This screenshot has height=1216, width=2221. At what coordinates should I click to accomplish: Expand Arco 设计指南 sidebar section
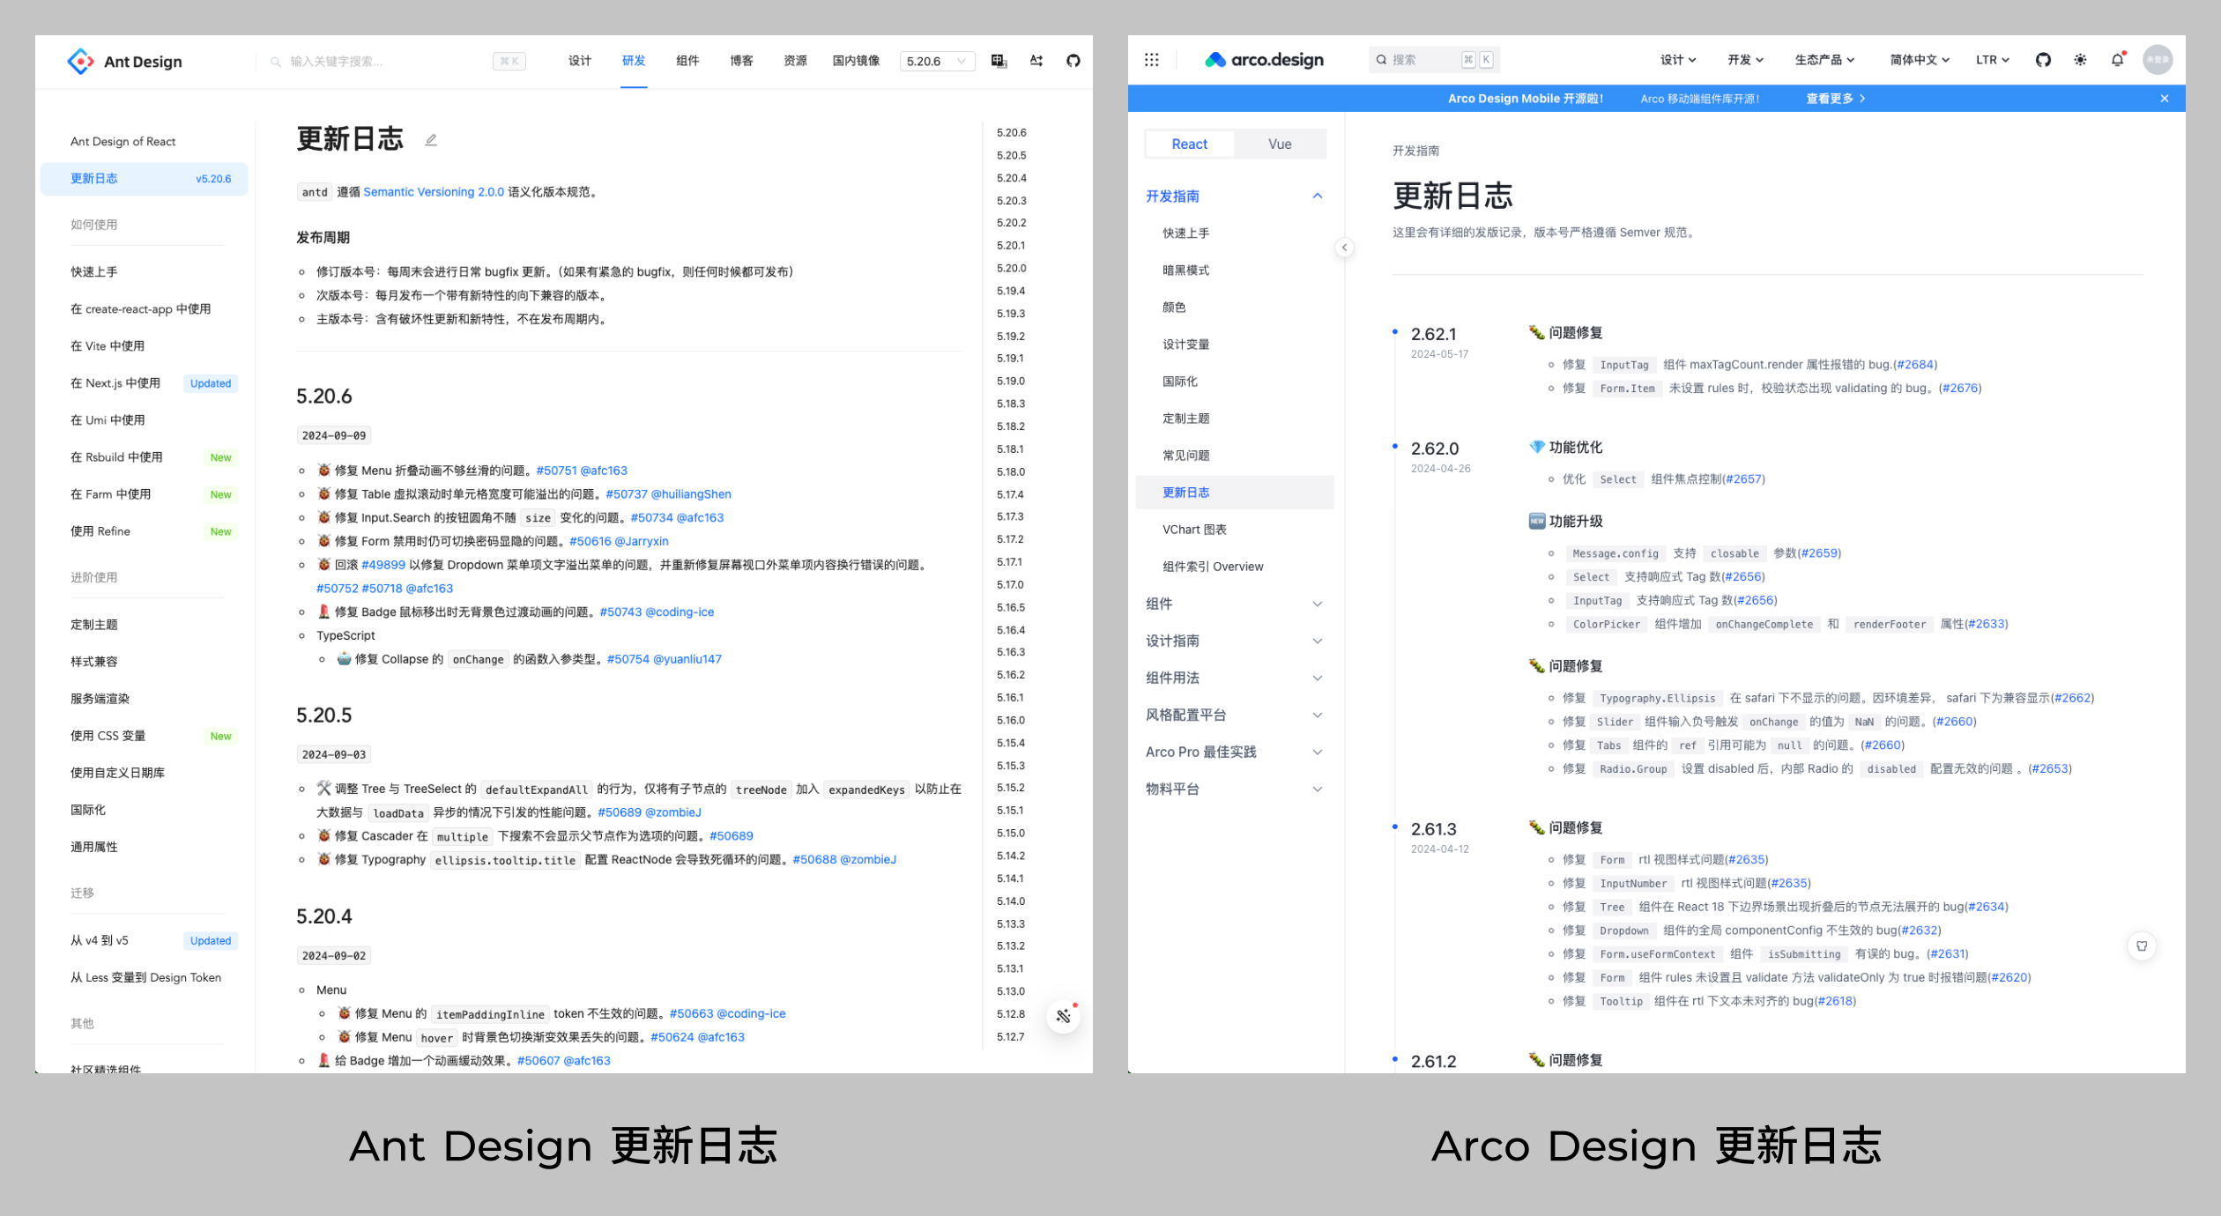point(1234,641)
